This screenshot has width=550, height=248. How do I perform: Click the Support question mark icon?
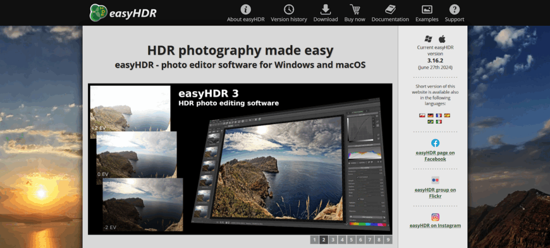point(454,9)
